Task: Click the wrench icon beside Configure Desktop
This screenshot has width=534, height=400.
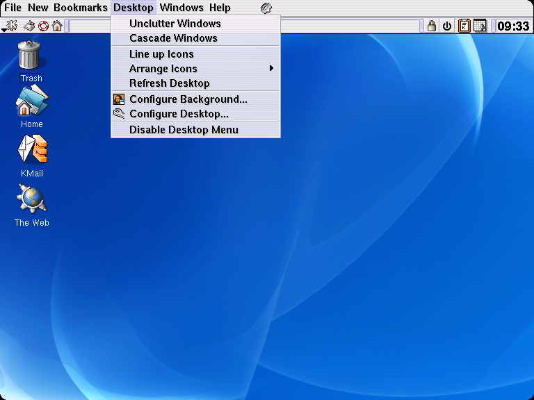Action: [x=119, y=114]
